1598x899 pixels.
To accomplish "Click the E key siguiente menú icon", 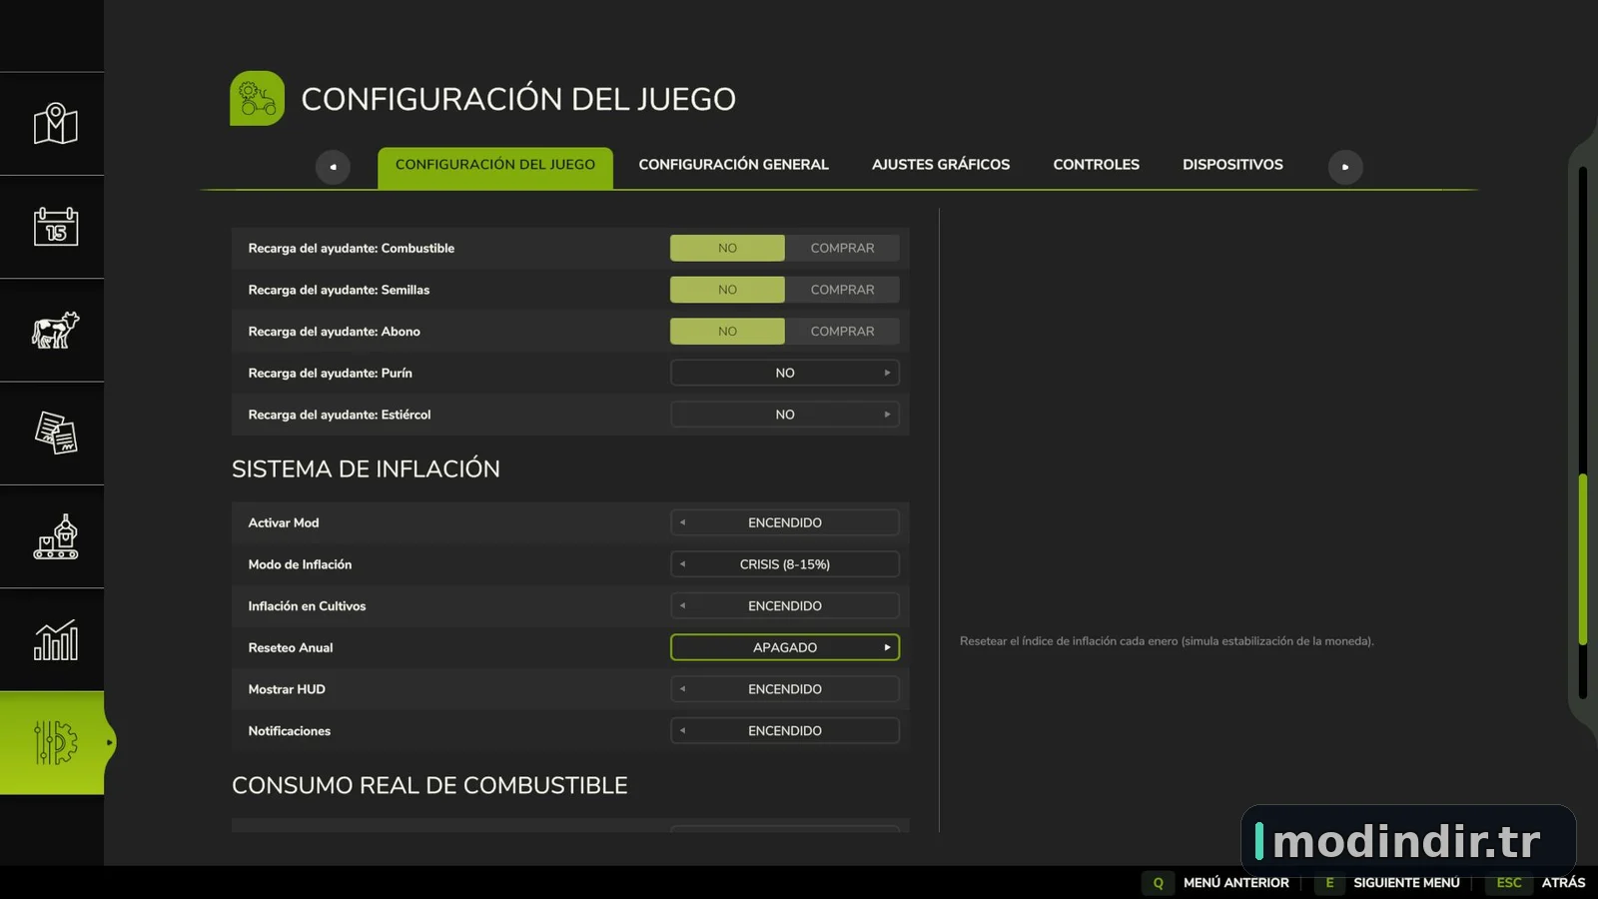I will pos(1329,883).
